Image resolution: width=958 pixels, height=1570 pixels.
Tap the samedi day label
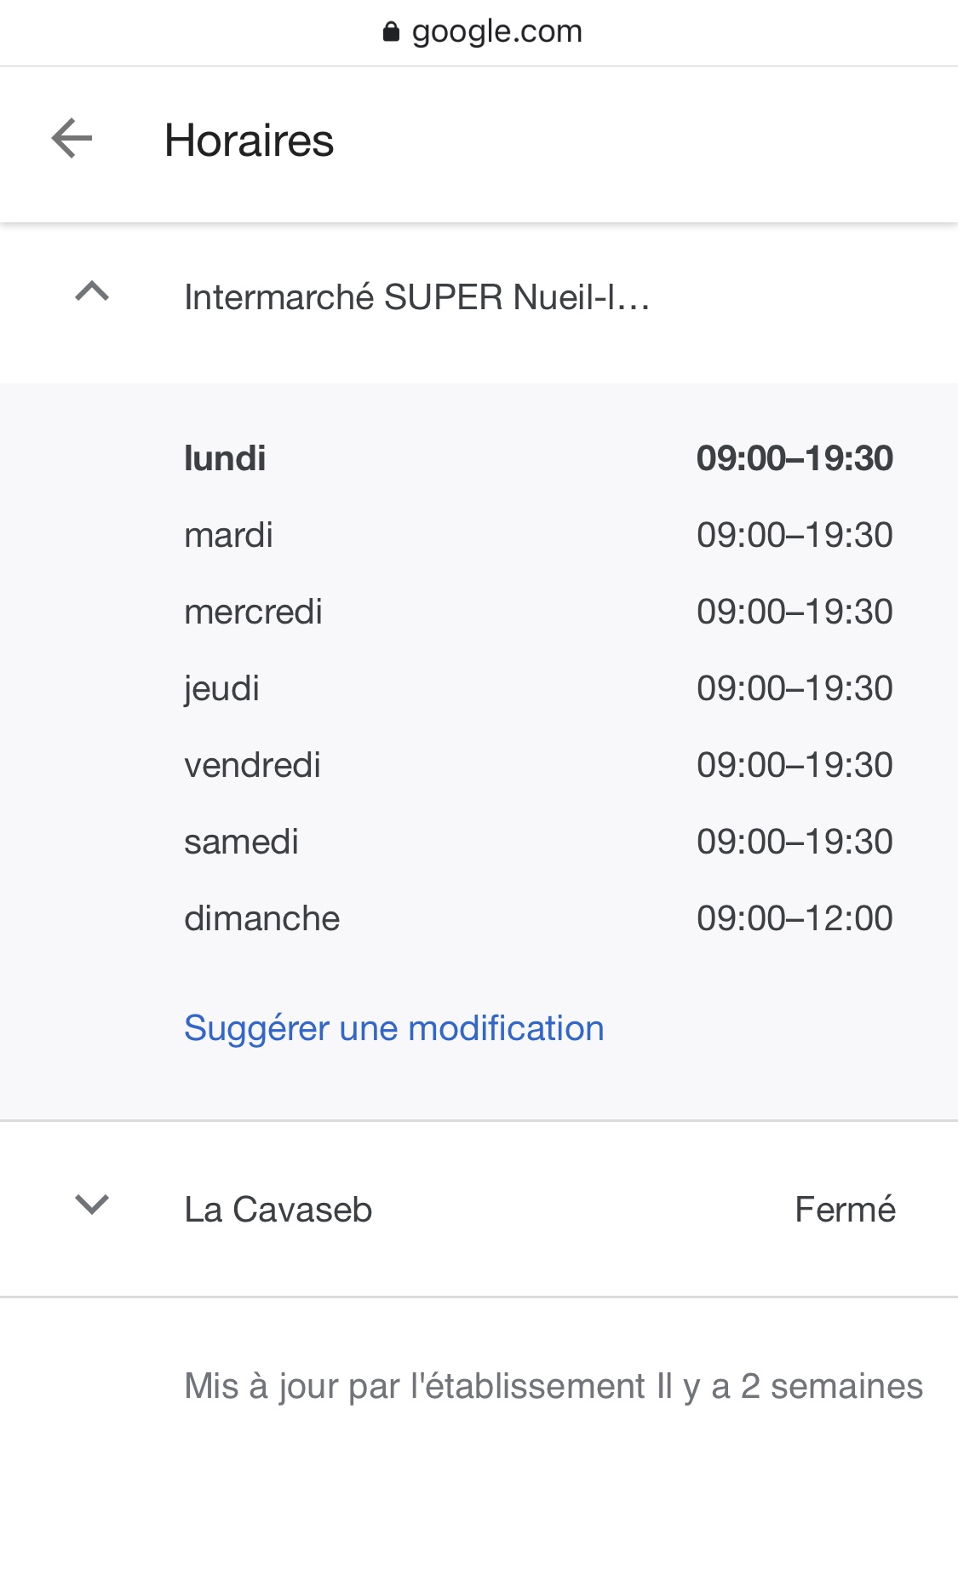point(241,842)
